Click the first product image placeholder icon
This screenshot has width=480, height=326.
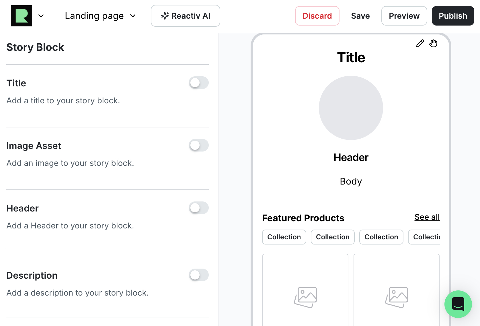[305, 297]
